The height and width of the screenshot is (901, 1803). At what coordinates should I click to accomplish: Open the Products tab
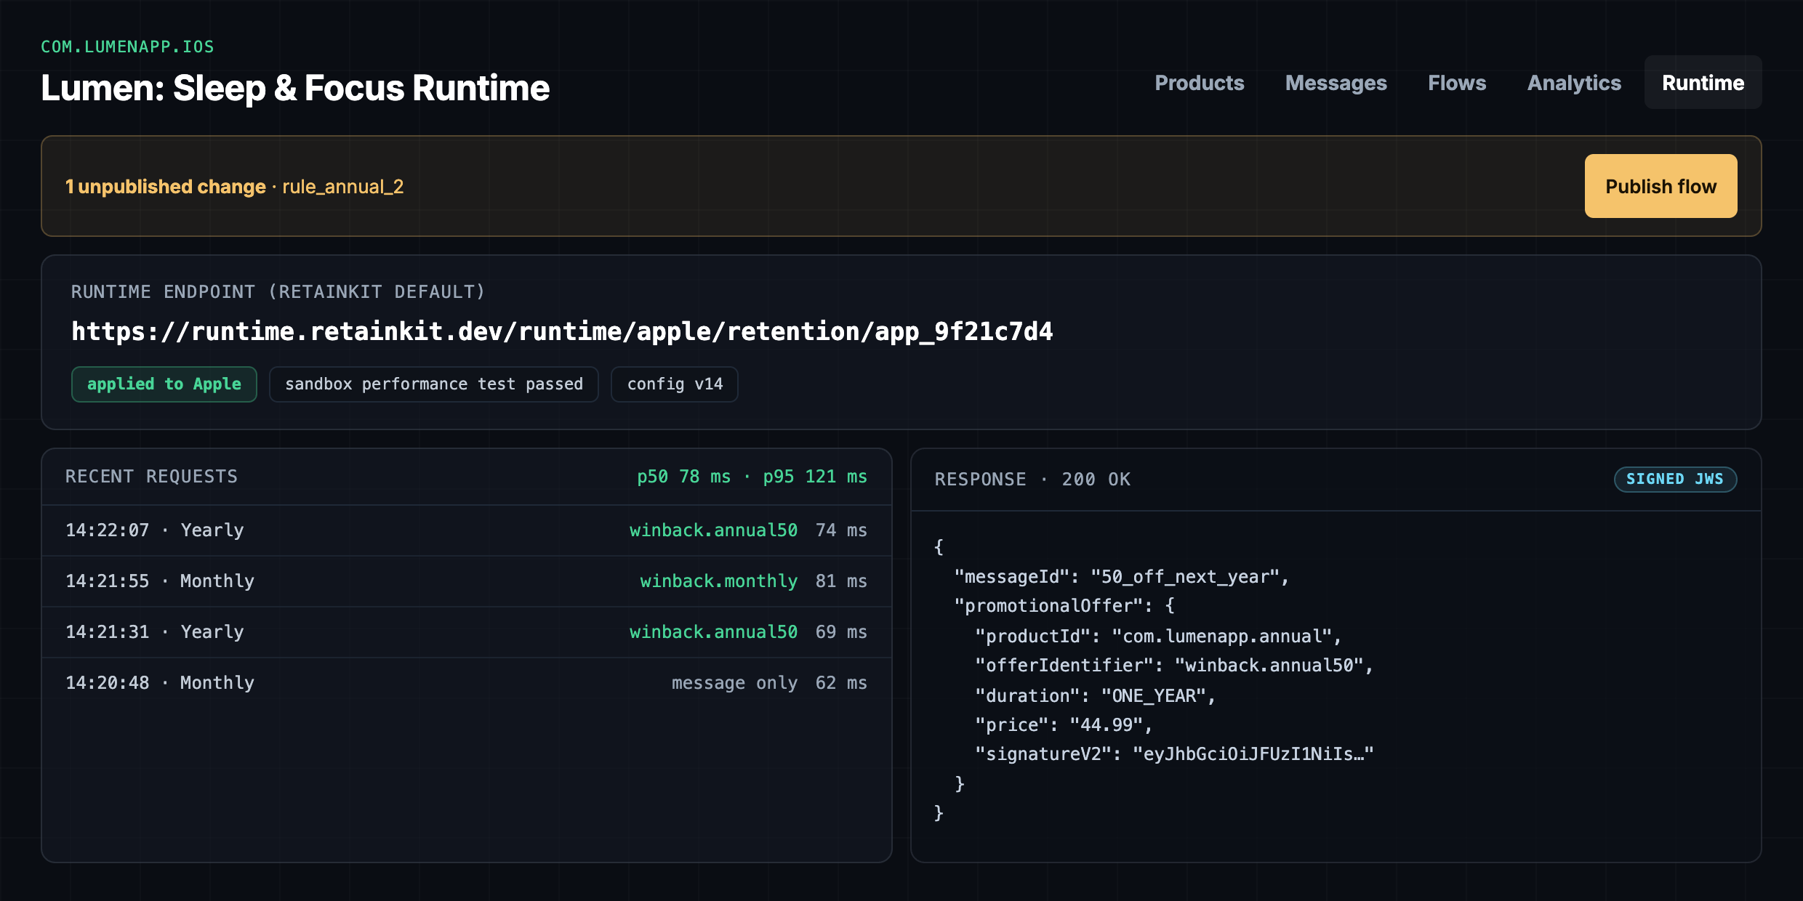(x=1200, y=83)
